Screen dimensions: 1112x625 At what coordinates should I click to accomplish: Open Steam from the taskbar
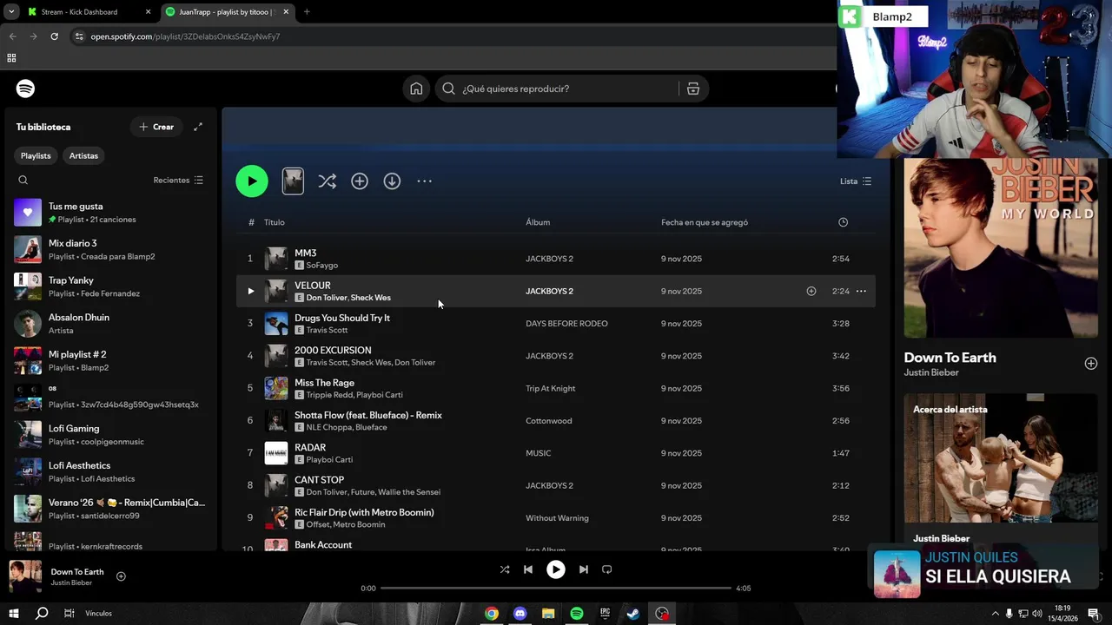pos(633,614)
